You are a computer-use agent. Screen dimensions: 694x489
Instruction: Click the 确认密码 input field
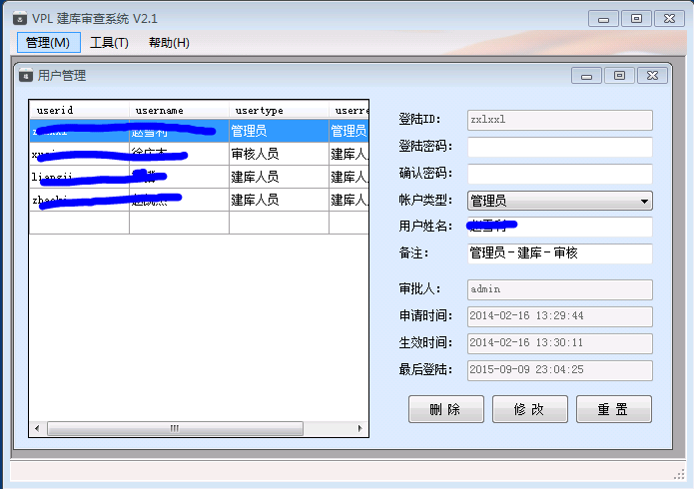point(560,174)
